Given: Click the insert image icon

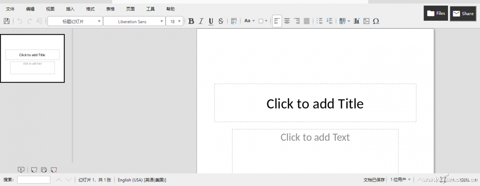Looking at the screenshot, I should pos(366,21).
